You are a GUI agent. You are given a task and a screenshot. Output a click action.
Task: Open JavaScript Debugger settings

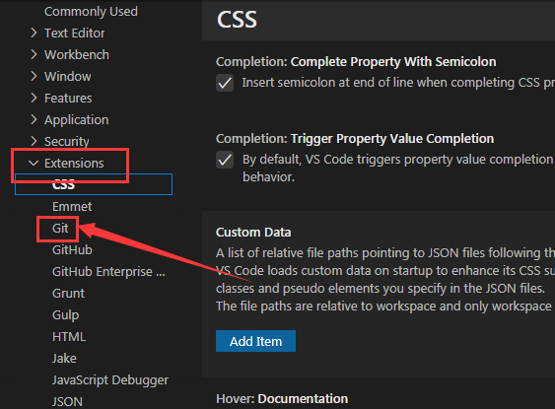point(110,380)
